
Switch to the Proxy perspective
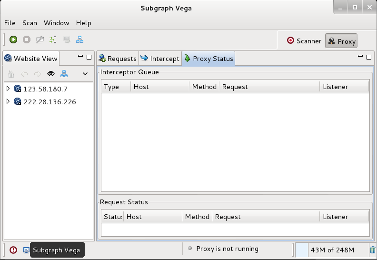(341, 41)
